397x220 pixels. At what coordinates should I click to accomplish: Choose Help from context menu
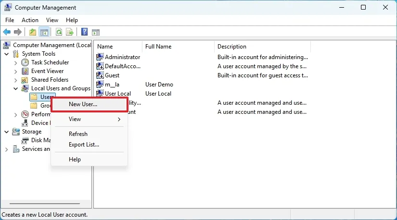(90, 159)
